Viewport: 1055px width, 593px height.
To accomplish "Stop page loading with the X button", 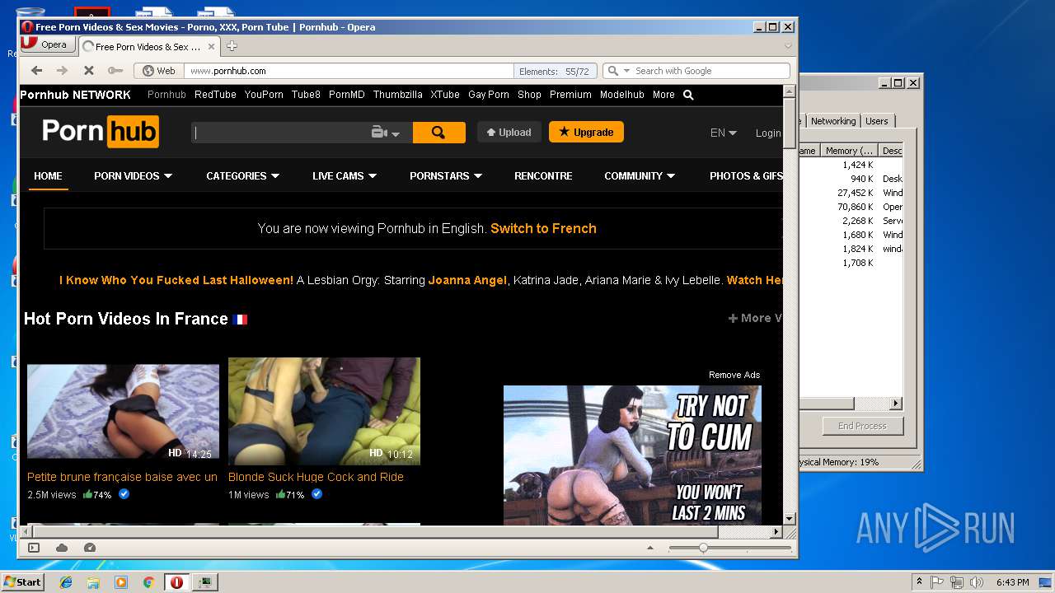I will point(89,71).
